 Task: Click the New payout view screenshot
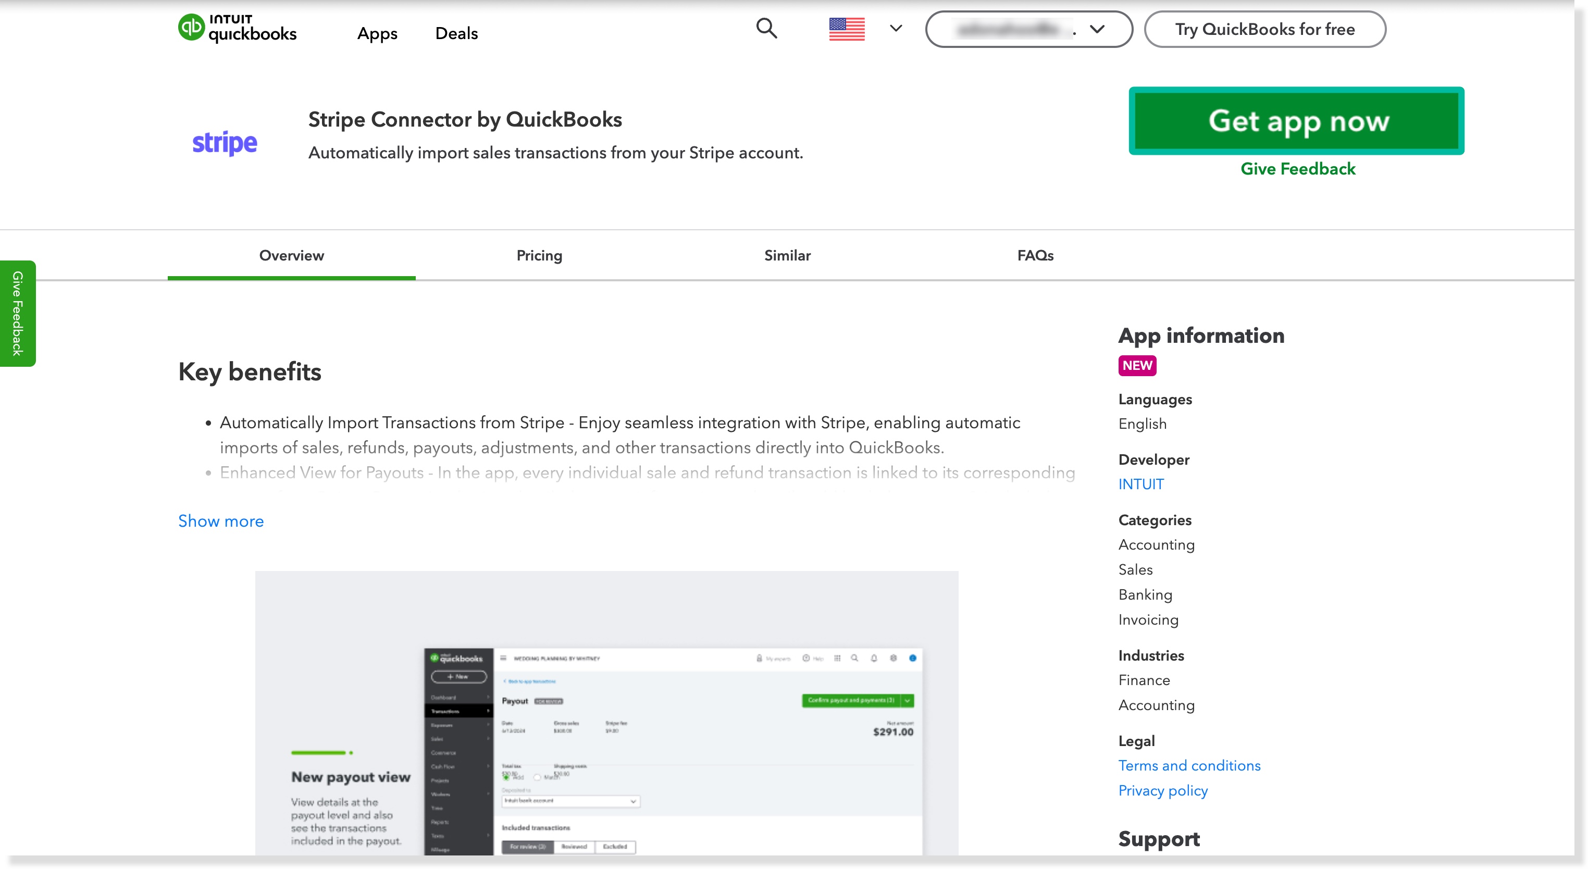click(x=607, y=715)
